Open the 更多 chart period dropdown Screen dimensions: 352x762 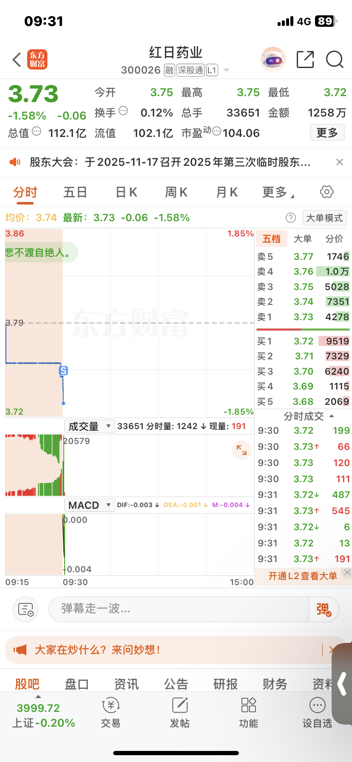pos(278,192)
